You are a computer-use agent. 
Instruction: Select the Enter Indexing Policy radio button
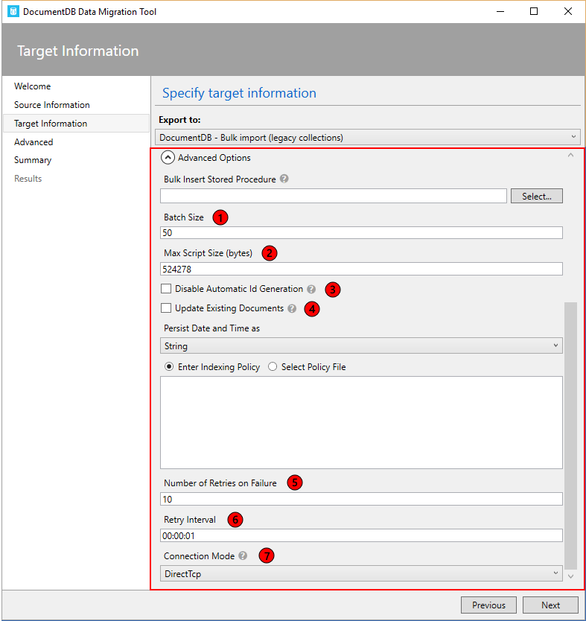click(169, 367)
